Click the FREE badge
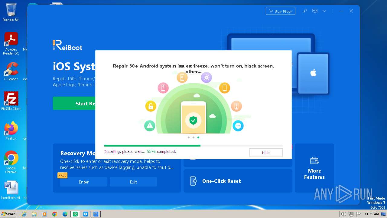The height and width of the screenshot is (218, 387). 62,175
